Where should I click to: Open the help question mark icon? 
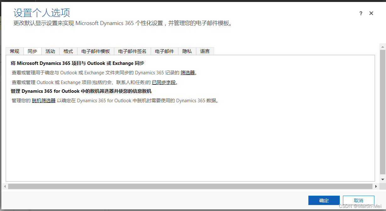tap(361, 13)
